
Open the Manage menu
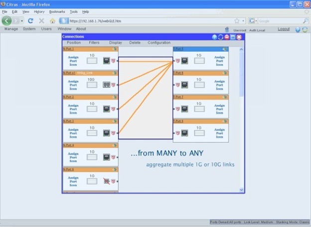(x=11, y=29)
